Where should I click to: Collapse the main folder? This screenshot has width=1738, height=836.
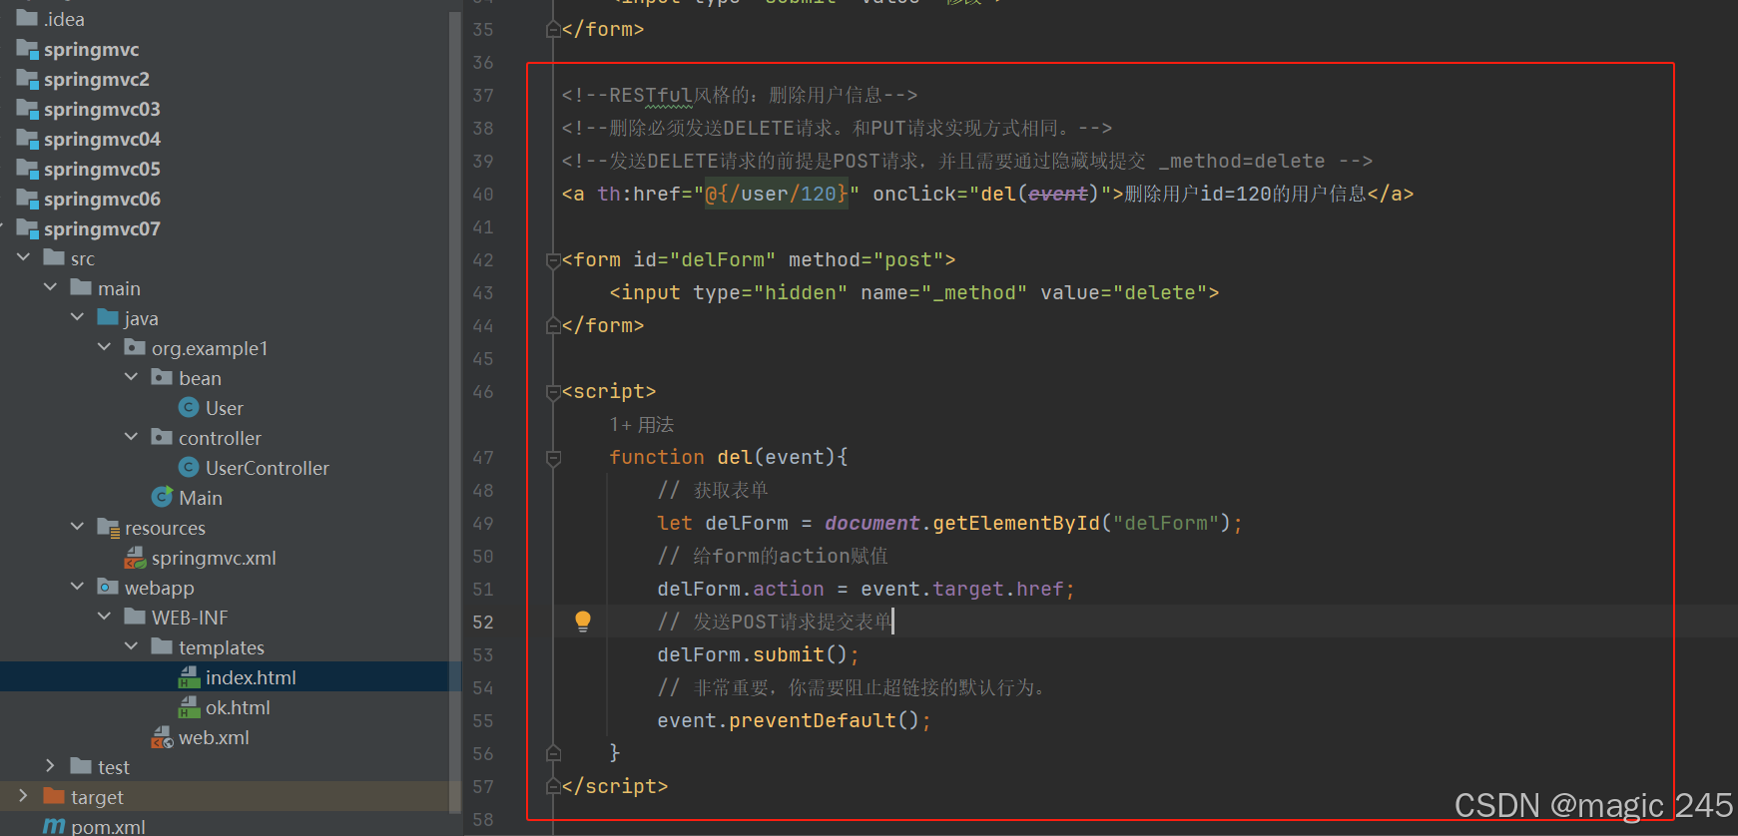point(50,287)
